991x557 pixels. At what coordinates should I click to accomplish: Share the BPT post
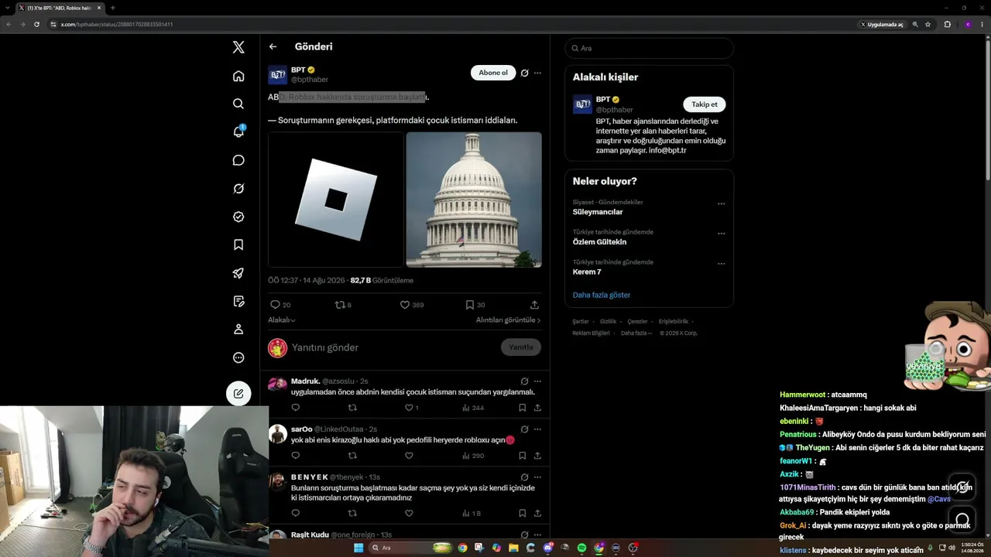534,305
